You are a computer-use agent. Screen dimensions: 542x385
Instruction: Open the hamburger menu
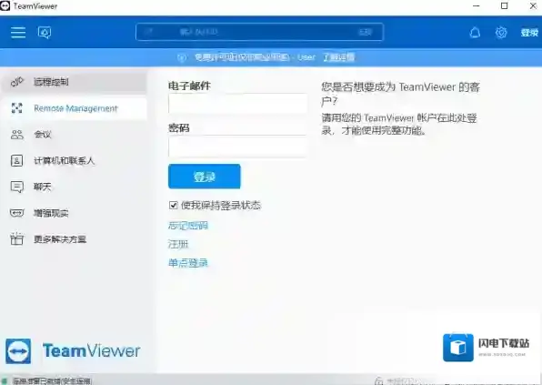click(18, 33)
